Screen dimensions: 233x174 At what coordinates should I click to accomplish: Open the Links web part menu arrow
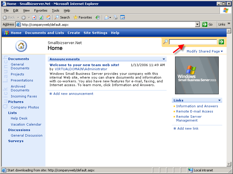point(220,100)
